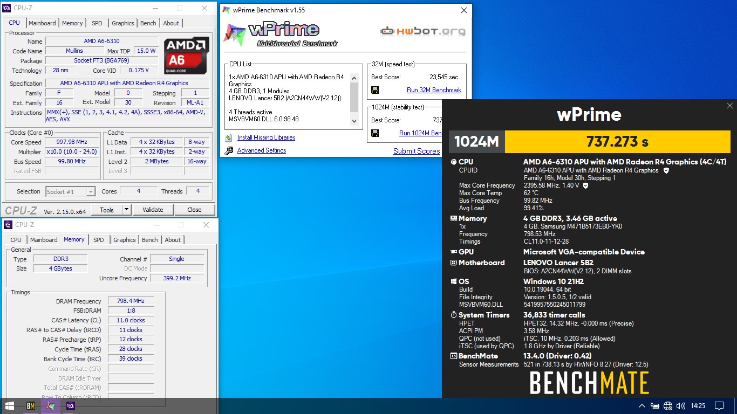
Task: Click the CPU List scroll up arrow
Action: pos(354,78)
